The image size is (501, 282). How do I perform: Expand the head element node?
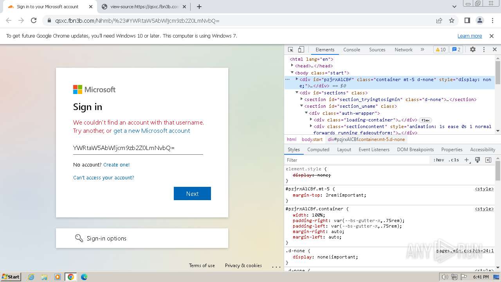click(292, 66)
